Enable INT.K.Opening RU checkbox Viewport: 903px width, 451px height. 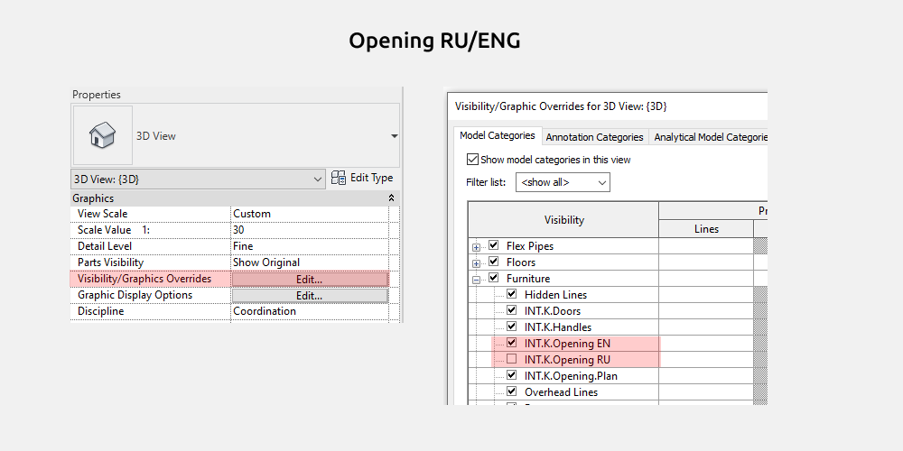[x=512, y=360]
